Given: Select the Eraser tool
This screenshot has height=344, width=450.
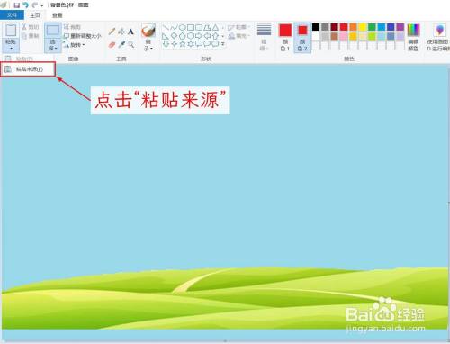Looking at the screenshot, I should 112,45.
